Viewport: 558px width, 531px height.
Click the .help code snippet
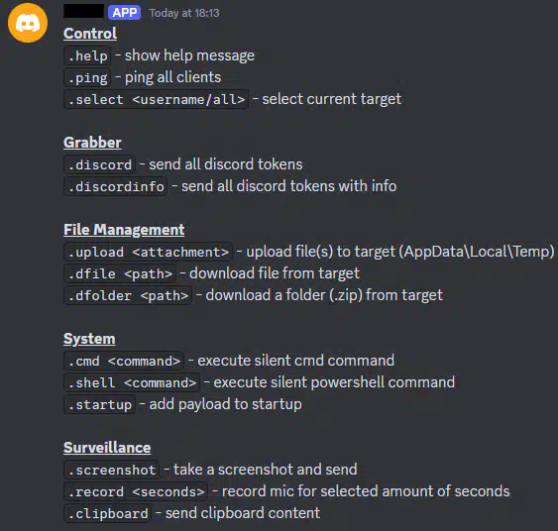pos(87,55)
